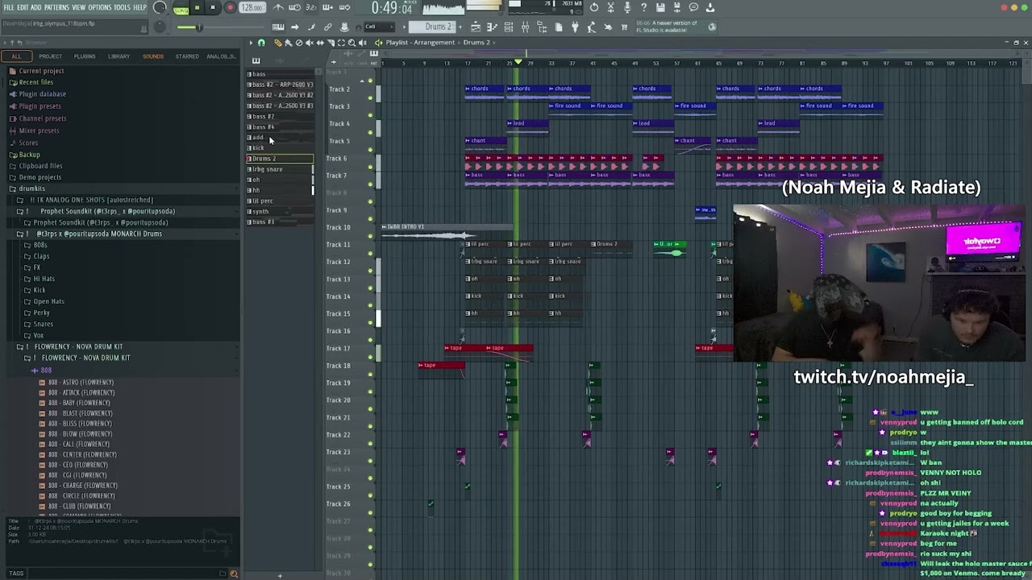The image size is (1032, 580).
Task: Open the Mixer window icon
Action: click(x=525, y=27)
